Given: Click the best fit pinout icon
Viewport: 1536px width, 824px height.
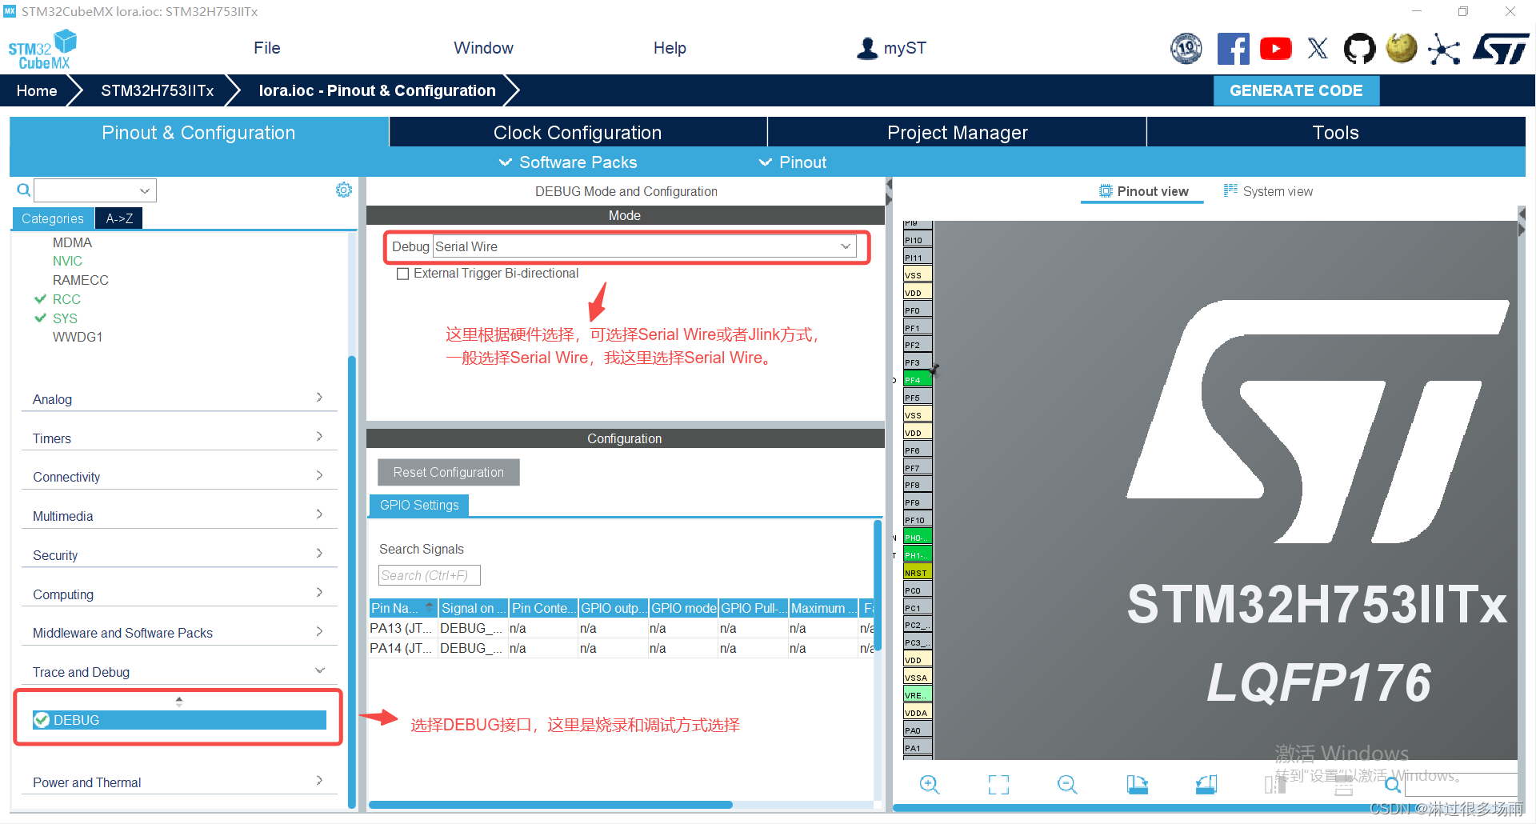Looking at the screenshot, I should (998, 784).
